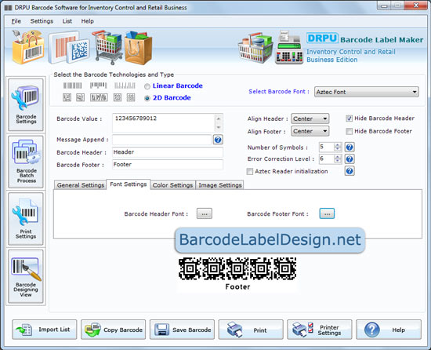
Task: Expand the Select Barcode Font dropdown
Action: 367,92
